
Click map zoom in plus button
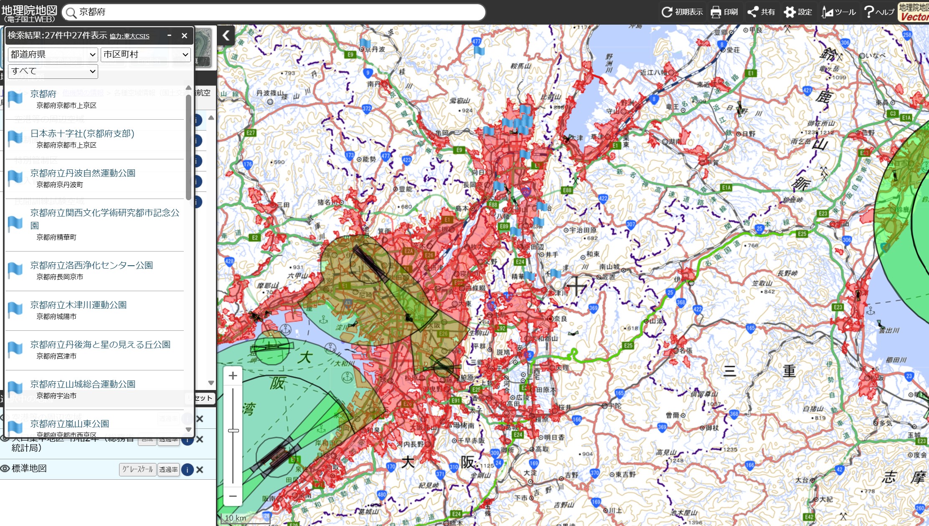[x=233, y=376]
